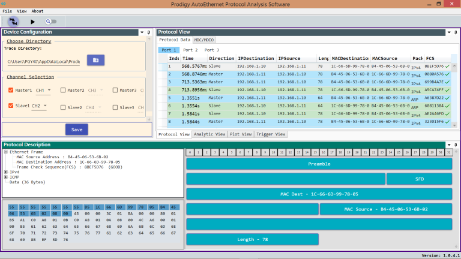Pin the Protocol View panel
The image size is (461, 259).
[456, 32]
